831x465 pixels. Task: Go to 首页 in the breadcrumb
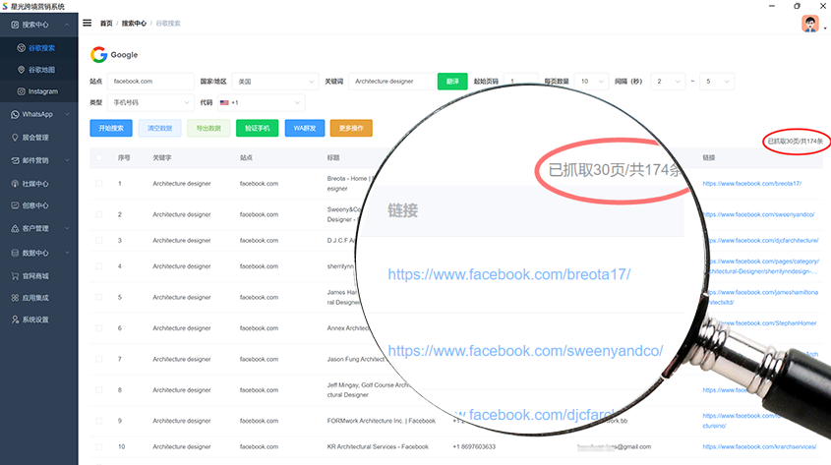tap(106, 24)
